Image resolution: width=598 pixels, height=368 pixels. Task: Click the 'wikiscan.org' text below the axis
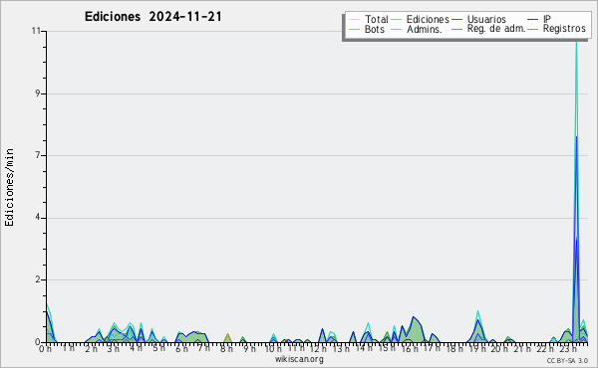[299, 359]
